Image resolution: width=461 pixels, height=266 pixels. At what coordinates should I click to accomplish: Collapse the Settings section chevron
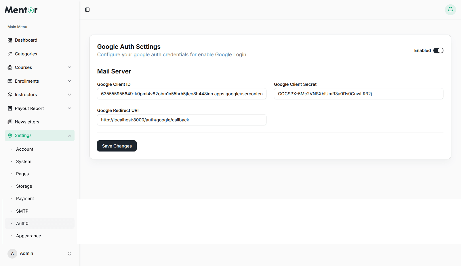tap(69, 135)
